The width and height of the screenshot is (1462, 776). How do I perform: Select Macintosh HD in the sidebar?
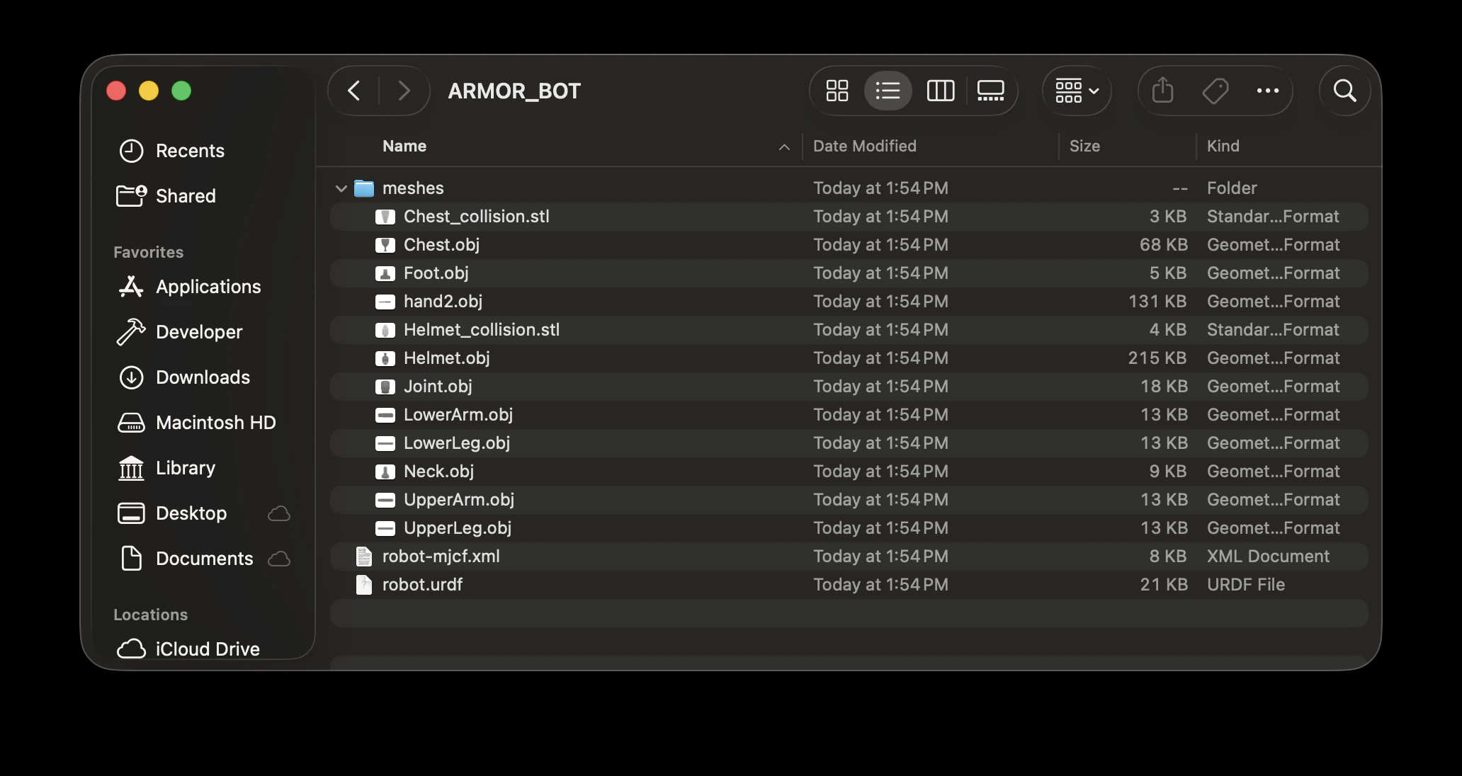pos(197,423)
